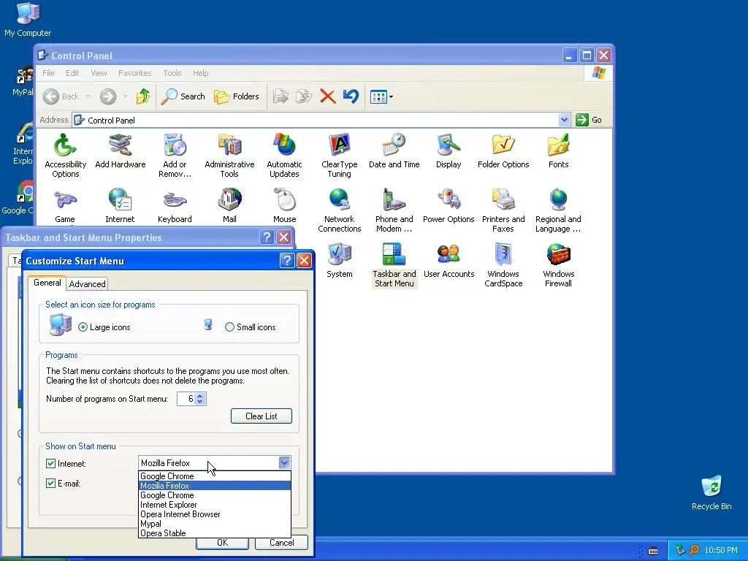Open Add or Remove Programs icon
The width and height of the screenshot is (748, 561).
(x=175, y=156)
